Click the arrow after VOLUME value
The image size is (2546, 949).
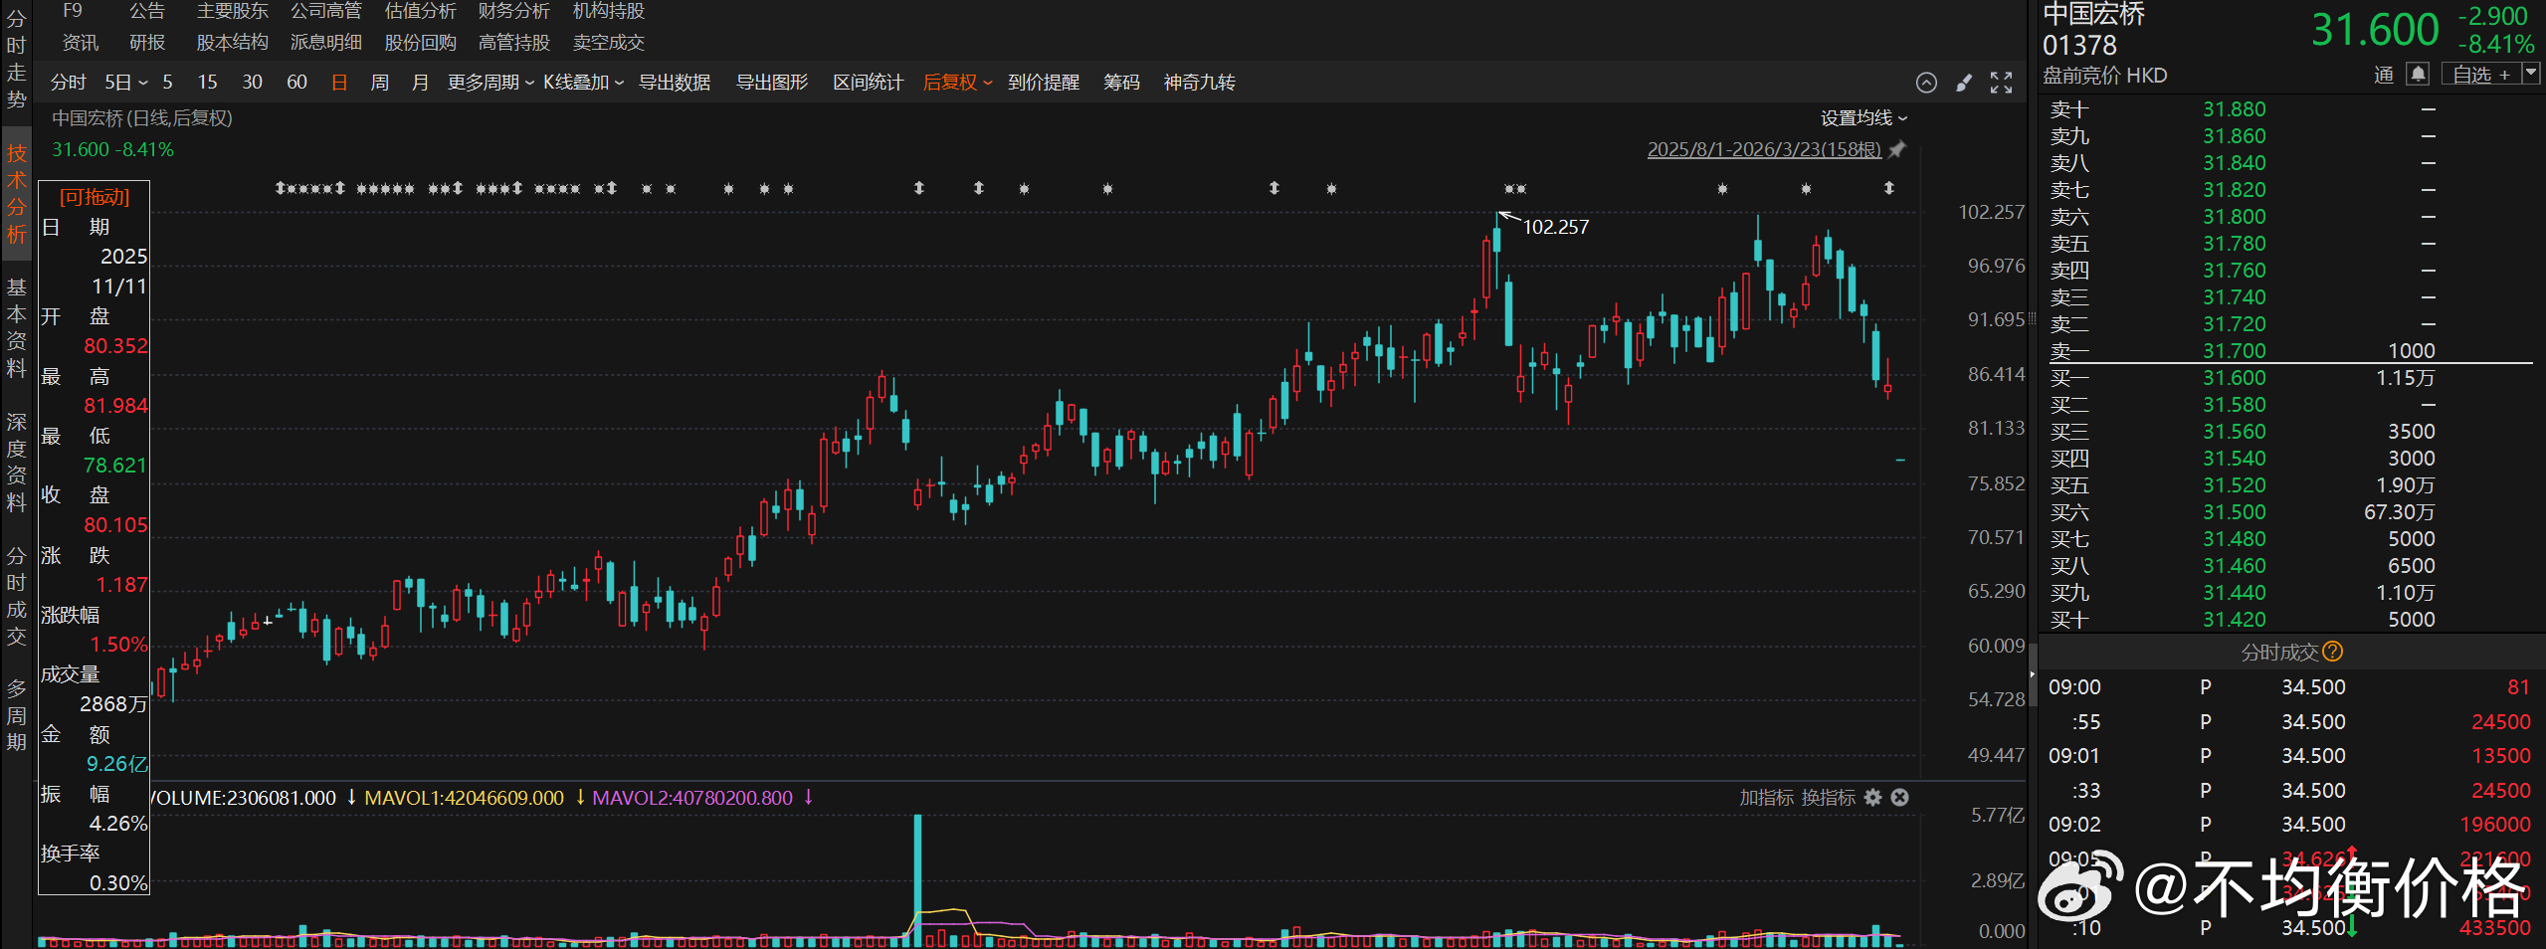(350, 798)
